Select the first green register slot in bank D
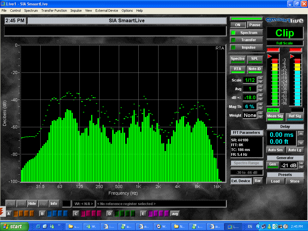 click(x=117, y=214)
